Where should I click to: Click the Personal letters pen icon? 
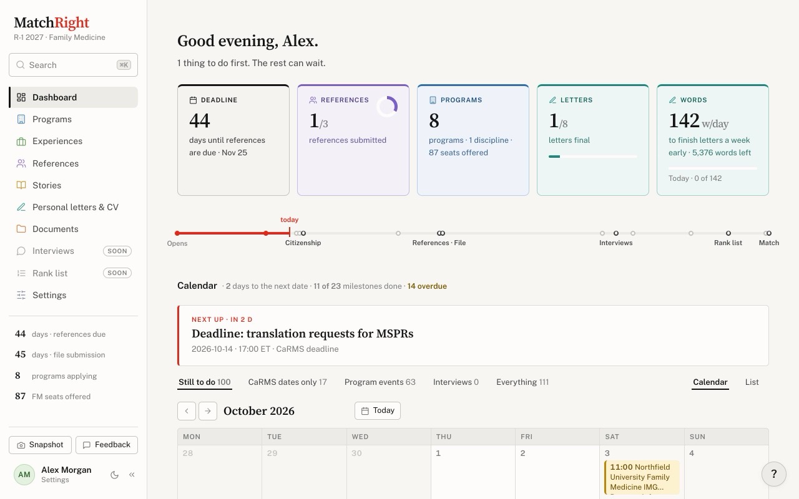coord(21,207)
